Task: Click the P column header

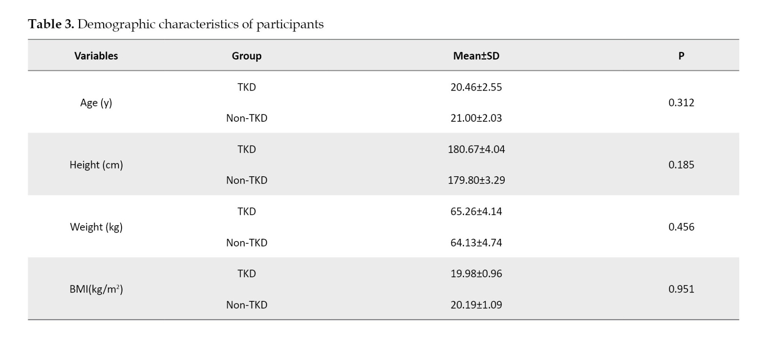Action: 681,56
